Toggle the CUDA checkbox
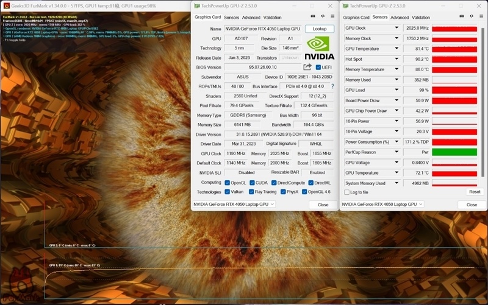 252,183
